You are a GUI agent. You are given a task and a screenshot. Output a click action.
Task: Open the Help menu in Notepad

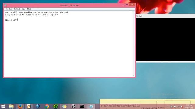point(29,9)
